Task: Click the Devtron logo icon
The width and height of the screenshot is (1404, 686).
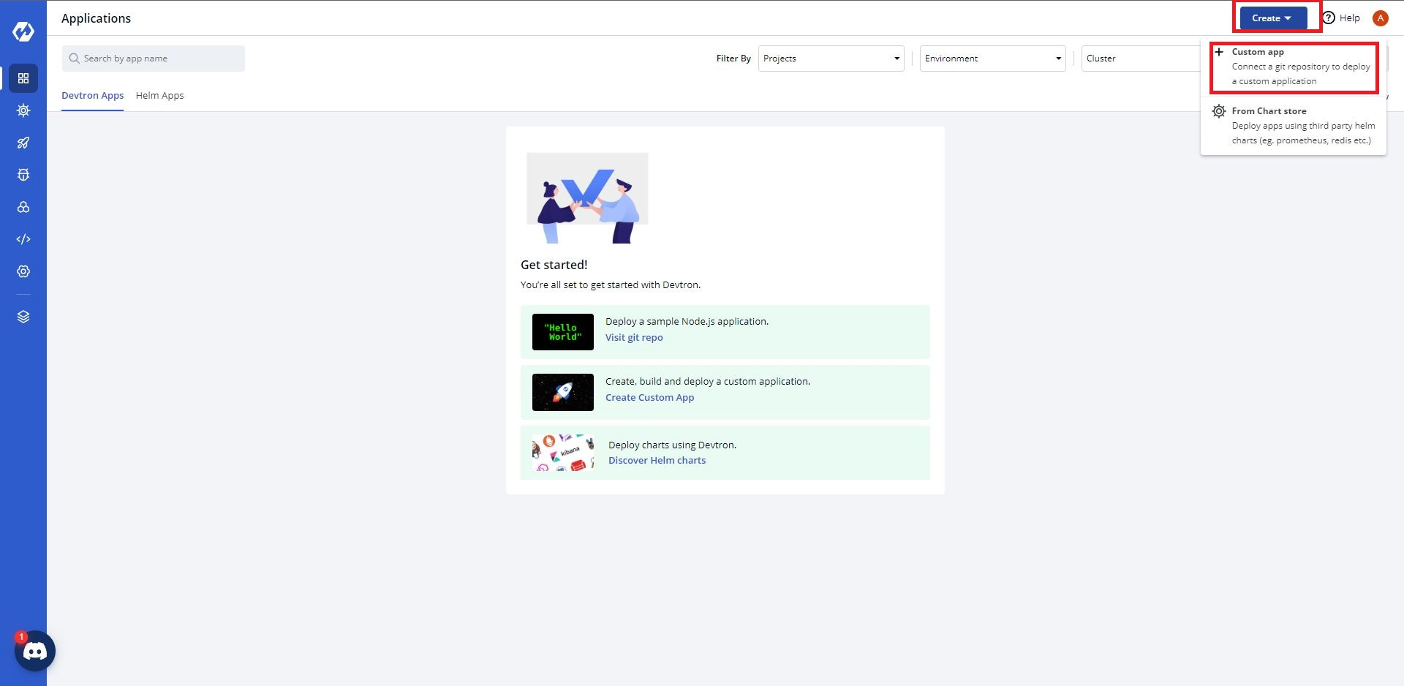Action: click(23, 31)
